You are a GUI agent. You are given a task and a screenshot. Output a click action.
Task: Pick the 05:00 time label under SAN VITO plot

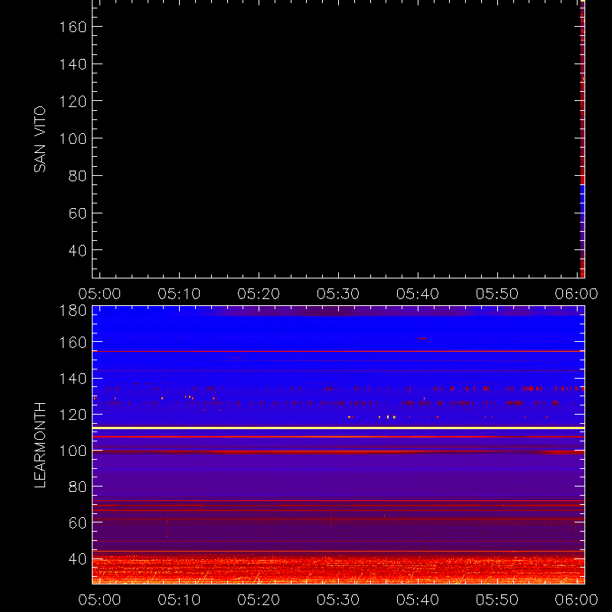[x=99, y=294]
